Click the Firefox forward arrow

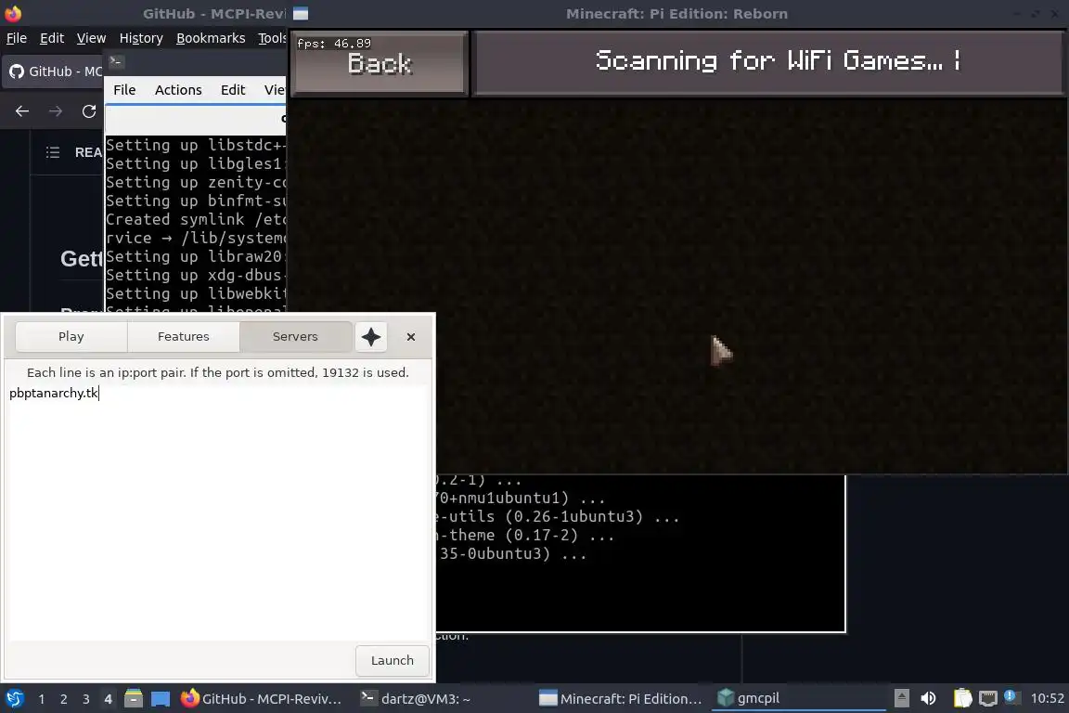coord(56,111)
